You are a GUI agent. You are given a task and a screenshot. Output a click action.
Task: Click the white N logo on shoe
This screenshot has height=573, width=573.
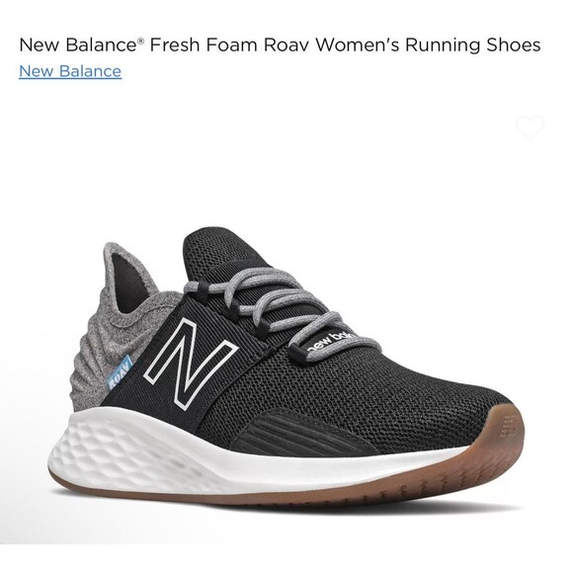click(x=190, y=363)
